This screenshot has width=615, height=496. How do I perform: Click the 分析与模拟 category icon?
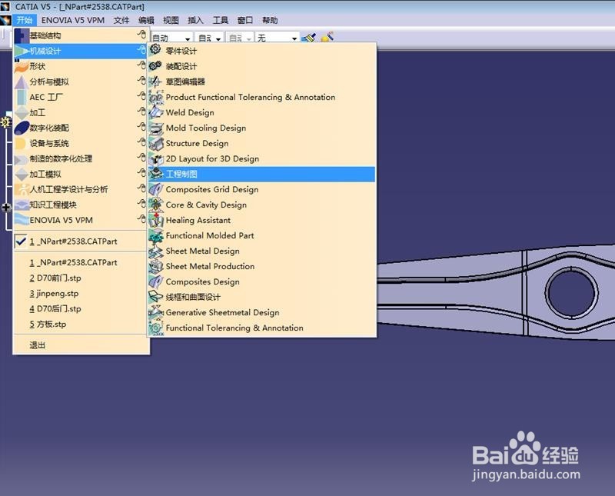coord(22,82)
